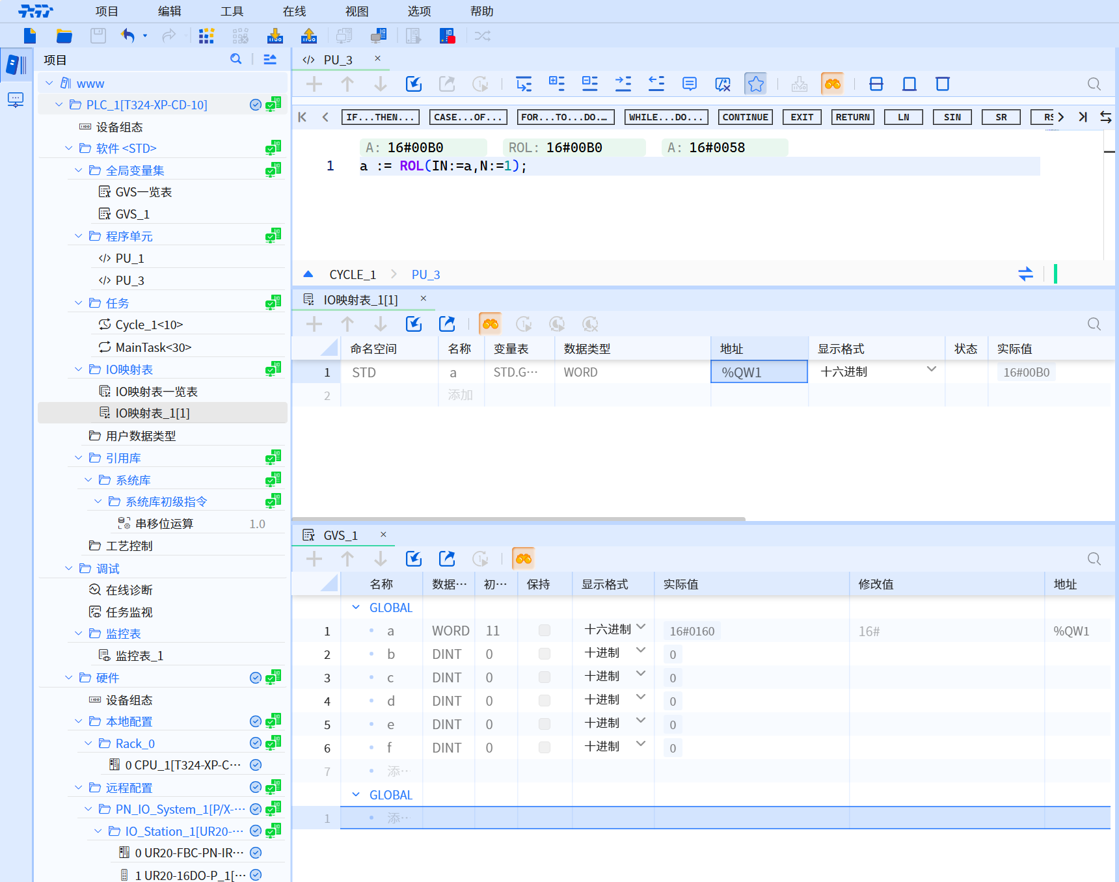
Task: Enable the retain checkbox for variable f
Action: point(545,747)
